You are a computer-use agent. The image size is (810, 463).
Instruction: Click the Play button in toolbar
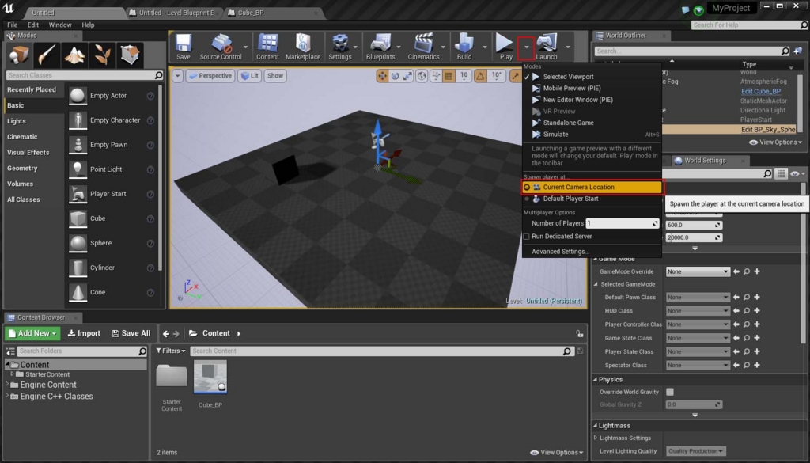tap(505, 47)
